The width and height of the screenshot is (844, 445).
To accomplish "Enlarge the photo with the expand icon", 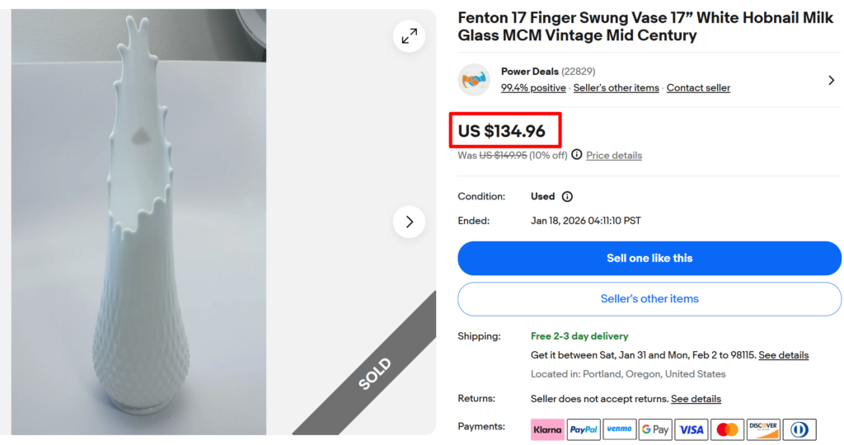I will click(x=409, y=35).
